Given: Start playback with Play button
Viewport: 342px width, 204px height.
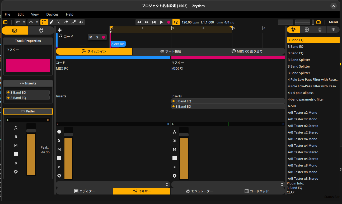Looking at the screenshot, I should click(161, 22).
